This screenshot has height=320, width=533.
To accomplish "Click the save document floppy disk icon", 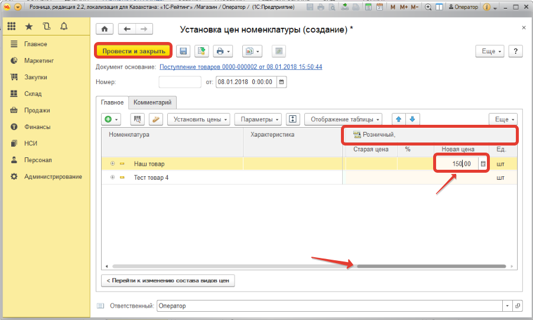I will [x=183, y=51].
